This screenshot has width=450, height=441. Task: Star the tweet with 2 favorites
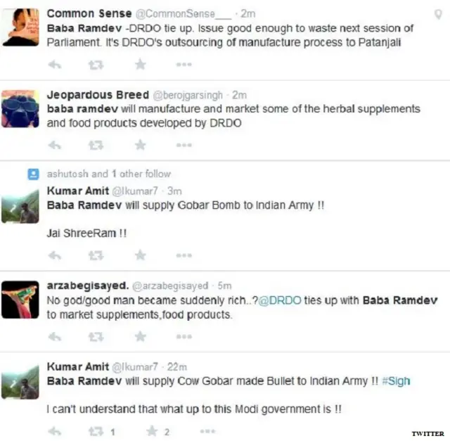(152, 431)
